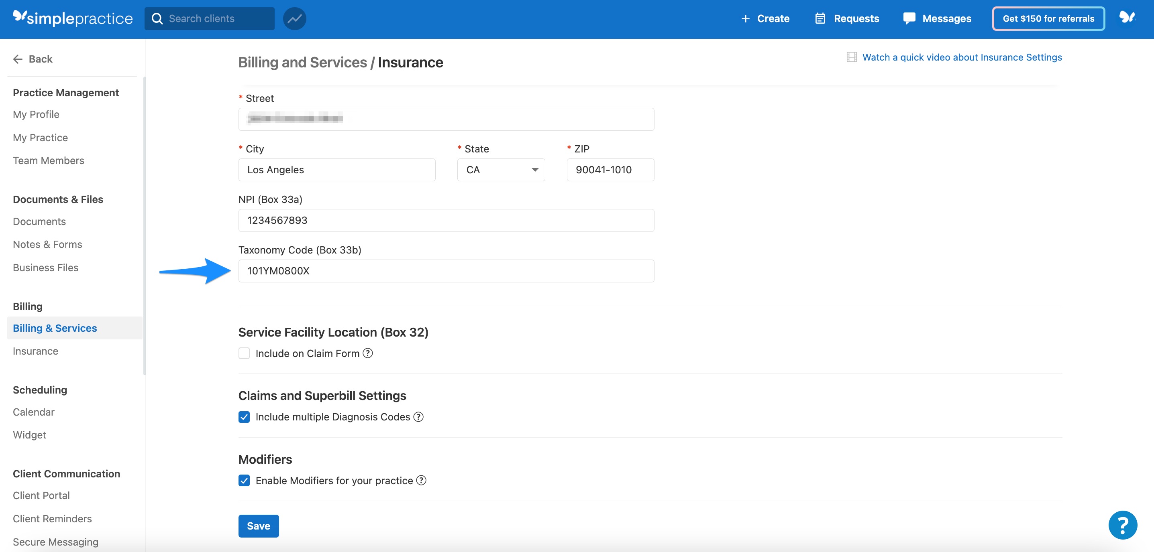Click the ZIP field
The image size is (1154, 552).
pos(610,170)
